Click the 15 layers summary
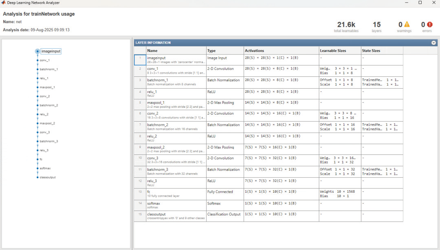The image size is (440, 250). [x=376, y=27]
